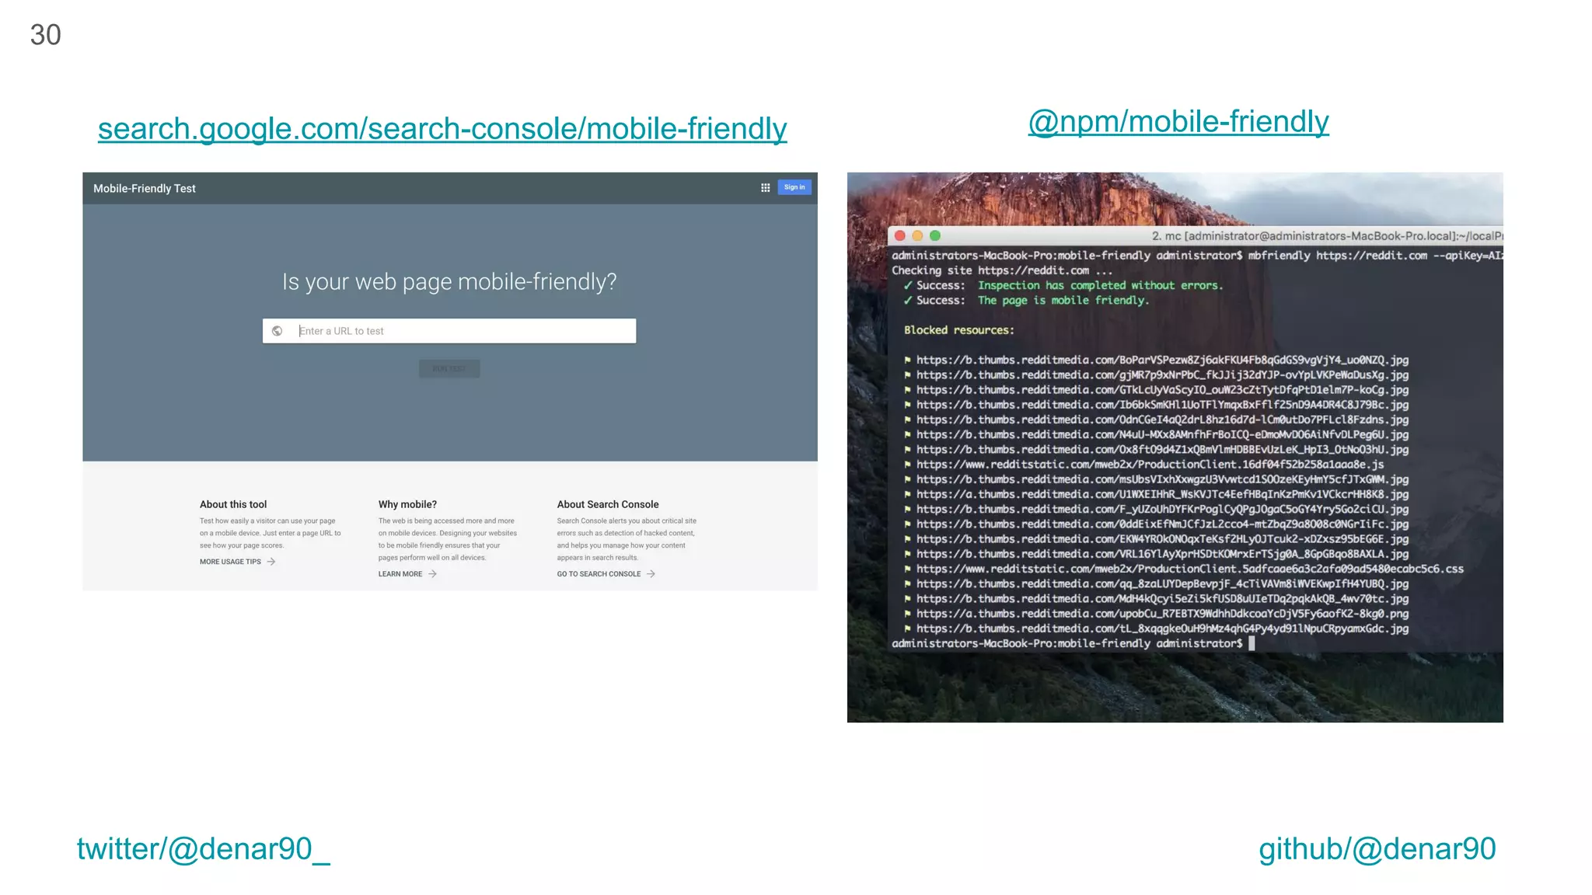The width and height of the screenshot is (1592, 895).
Task: Click the 'Checking site https://reddit.com' line
Action: [x=1002, y=270]
